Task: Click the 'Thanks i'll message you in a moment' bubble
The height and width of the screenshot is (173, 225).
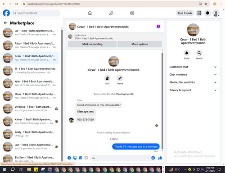Action: click(136, 146)
